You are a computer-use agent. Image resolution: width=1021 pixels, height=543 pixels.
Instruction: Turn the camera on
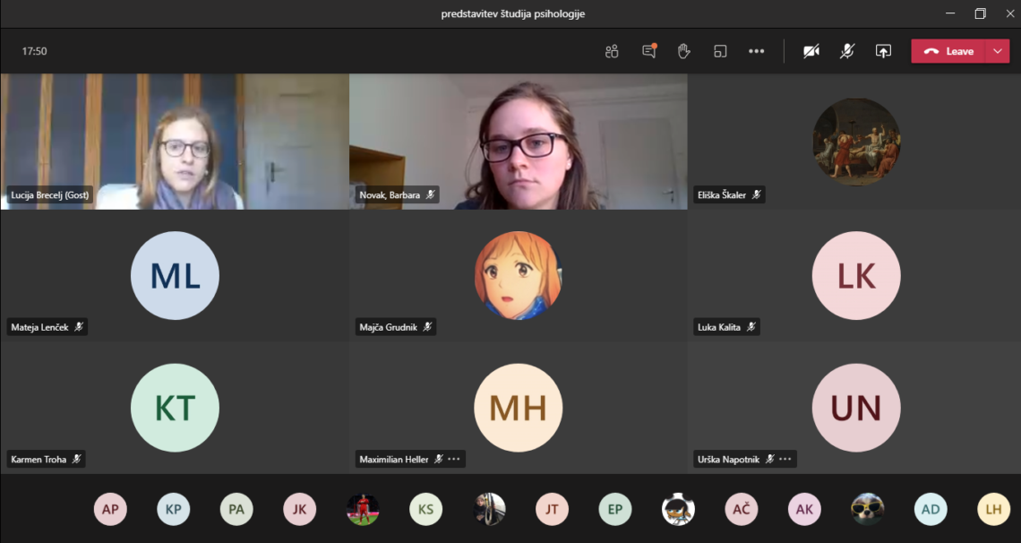coord(811,51)
